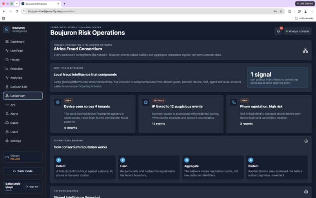Open the Executive view
Image resolution: width=316 pixels, height=198 pixels.
pos(23,69)
